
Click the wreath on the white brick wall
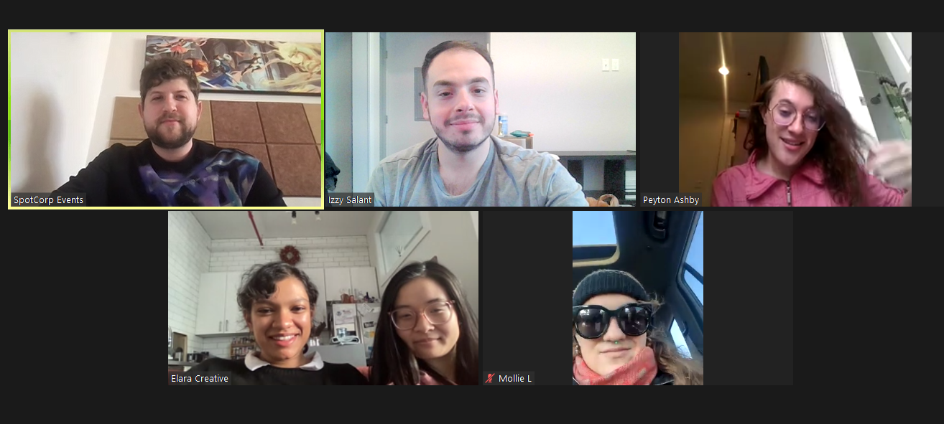[290, 255]
